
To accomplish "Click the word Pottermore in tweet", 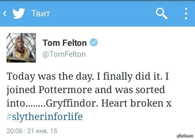I will (x=65, y=89).
